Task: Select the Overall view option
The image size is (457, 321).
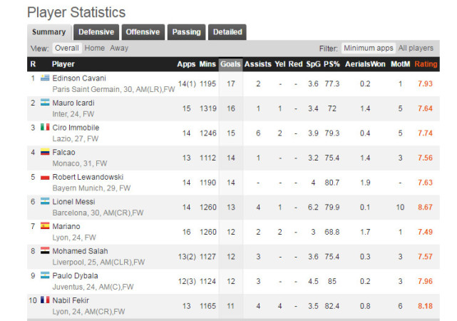Action: (x=67, y=49)
